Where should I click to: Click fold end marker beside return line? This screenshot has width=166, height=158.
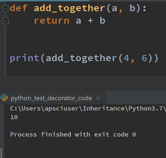[5, 20]
